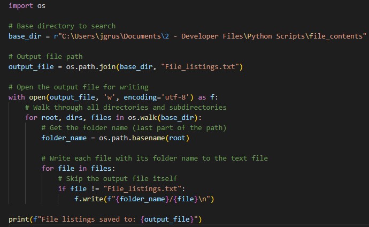Viewport: 369px width, 227px height.
Task: Click the comment '# Open the output file for writing'
Action: (79, 87)
